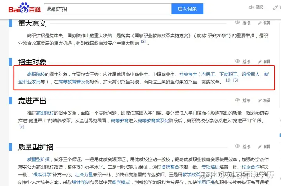Edit the 招生对象 section
Screen dimensions: 281x186
[x=264, y=61]
